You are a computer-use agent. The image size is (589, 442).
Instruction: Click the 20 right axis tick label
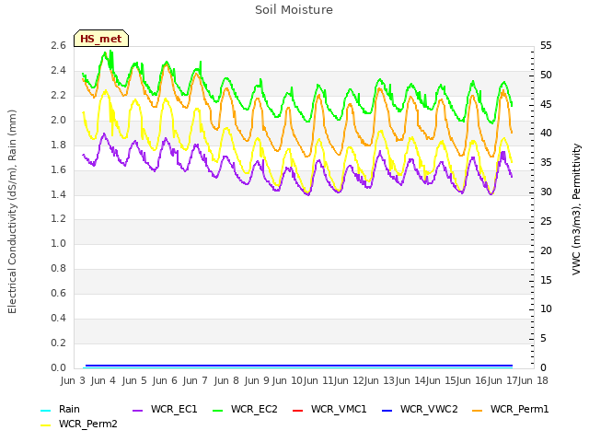click(546, 250)
